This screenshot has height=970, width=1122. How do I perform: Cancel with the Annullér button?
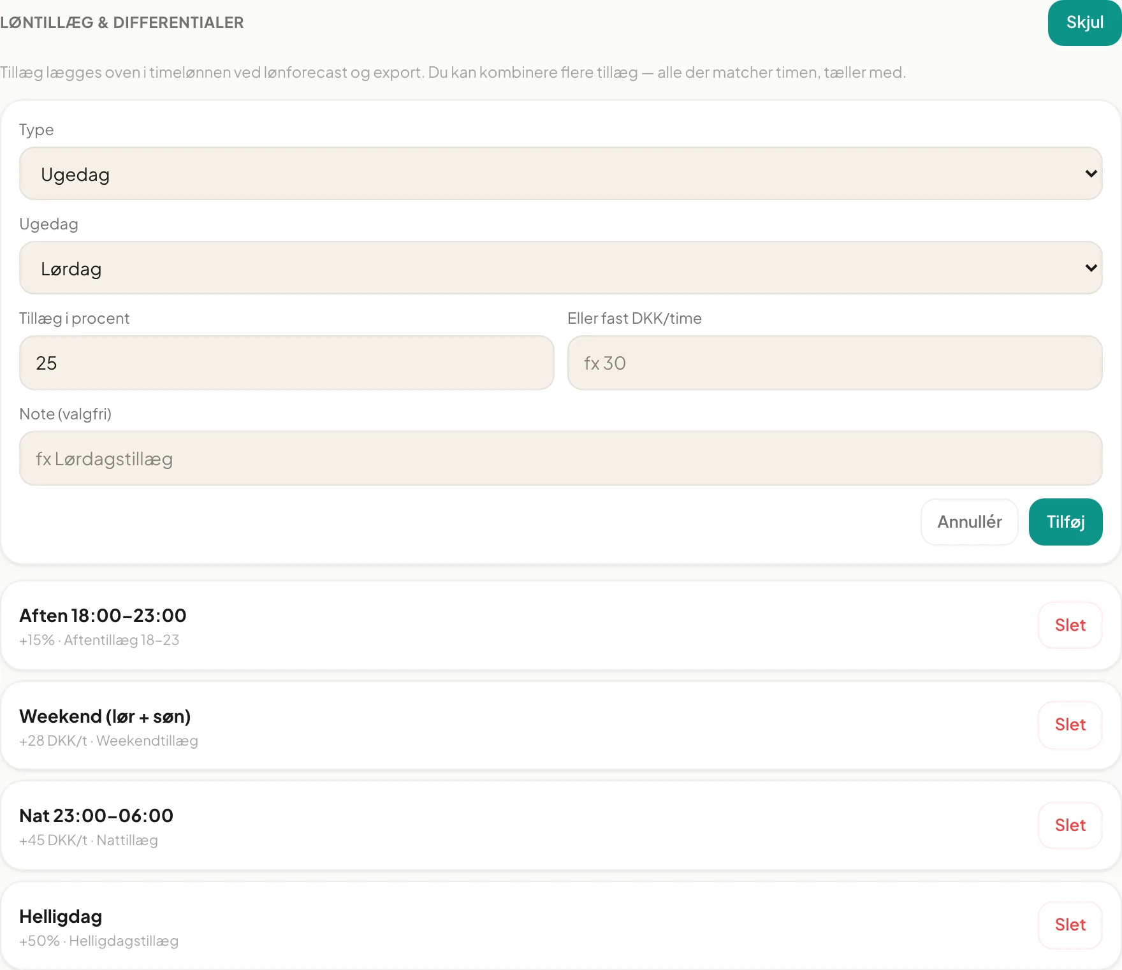969,522
